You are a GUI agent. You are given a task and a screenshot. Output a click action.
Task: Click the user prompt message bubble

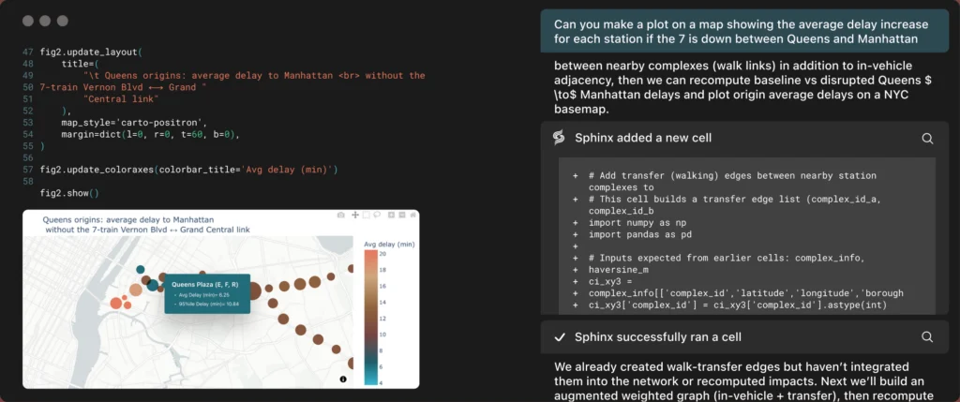tap(743, 32)
